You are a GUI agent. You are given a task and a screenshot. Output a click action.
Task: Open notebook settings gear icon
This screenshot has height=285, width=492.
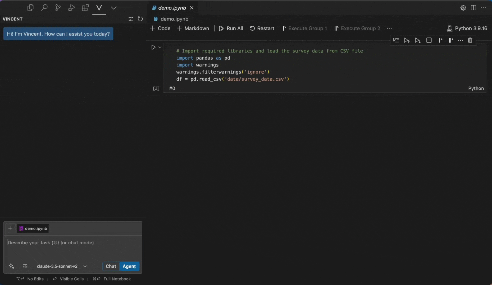click(x=463, y=8)
